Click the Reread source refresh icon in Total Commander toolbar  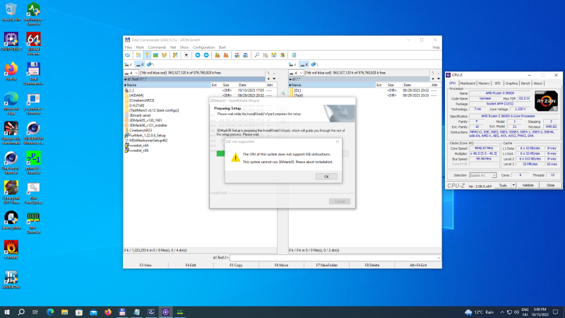pos(128,55)
